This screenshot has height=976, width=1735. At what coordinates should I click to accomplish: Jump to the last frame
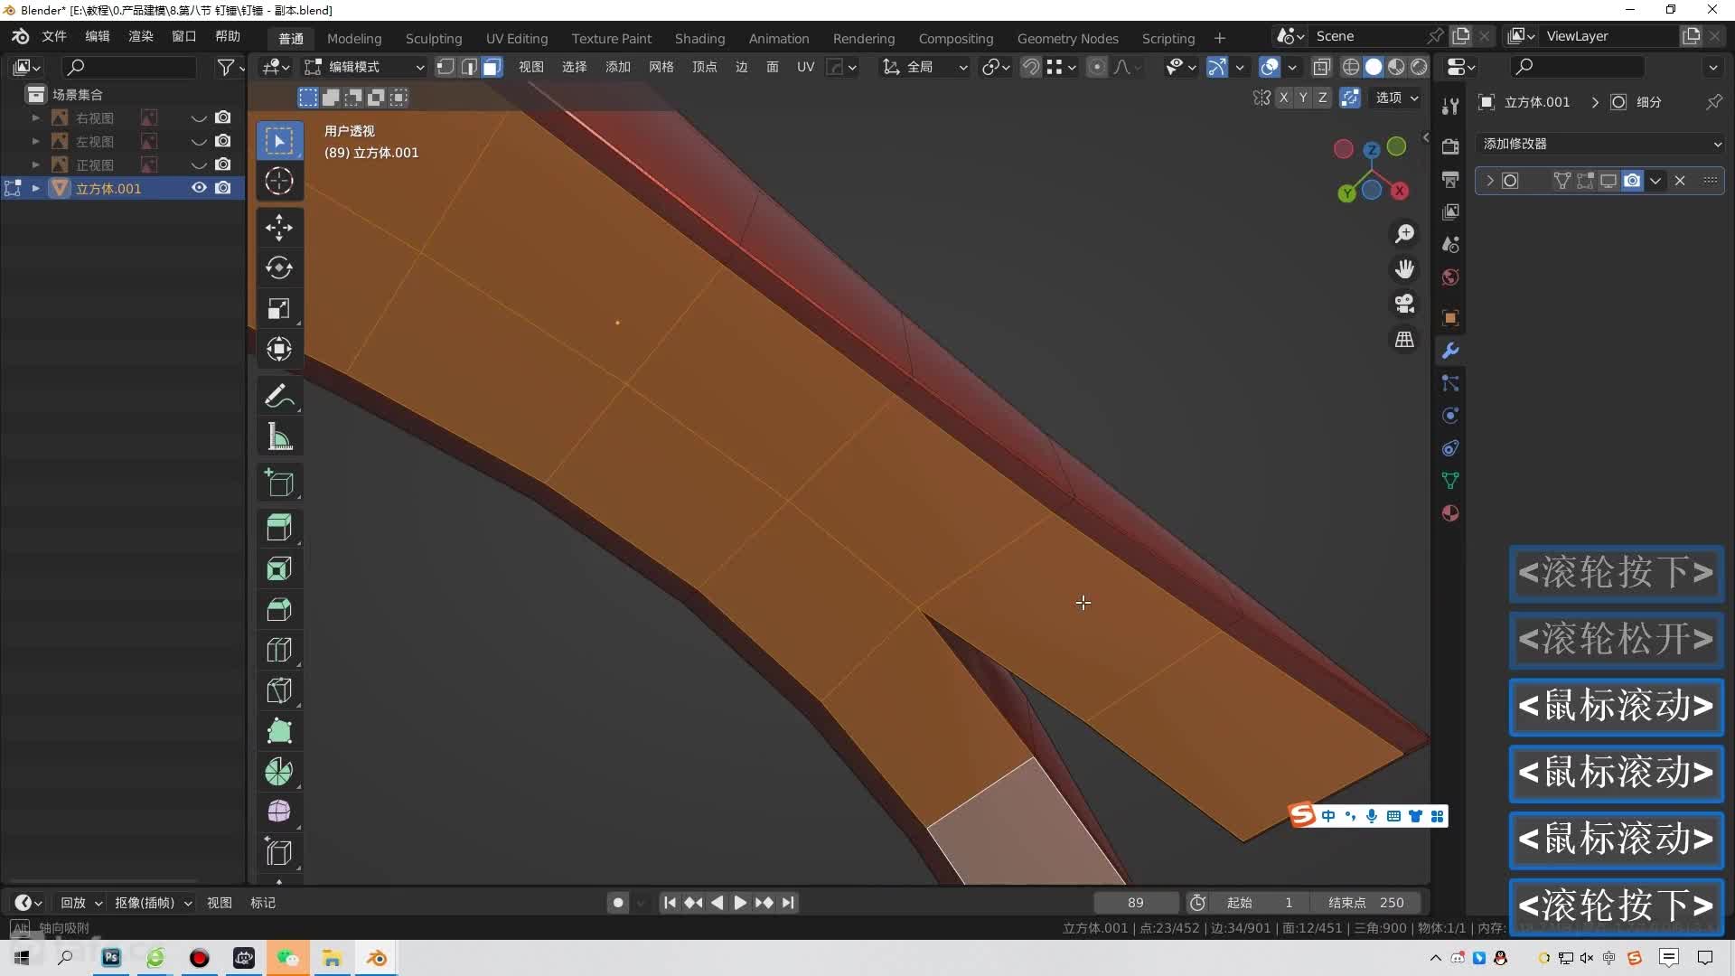click(x=789, y=902)
